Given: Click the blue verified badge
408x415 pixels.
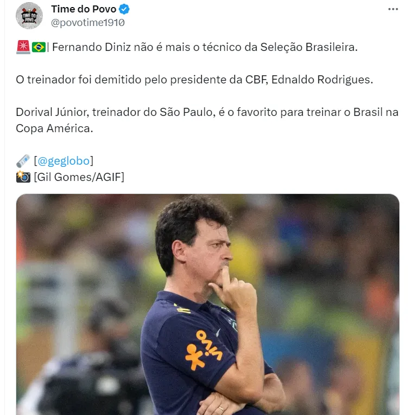Looking at the screenshot, I should 124,9.
